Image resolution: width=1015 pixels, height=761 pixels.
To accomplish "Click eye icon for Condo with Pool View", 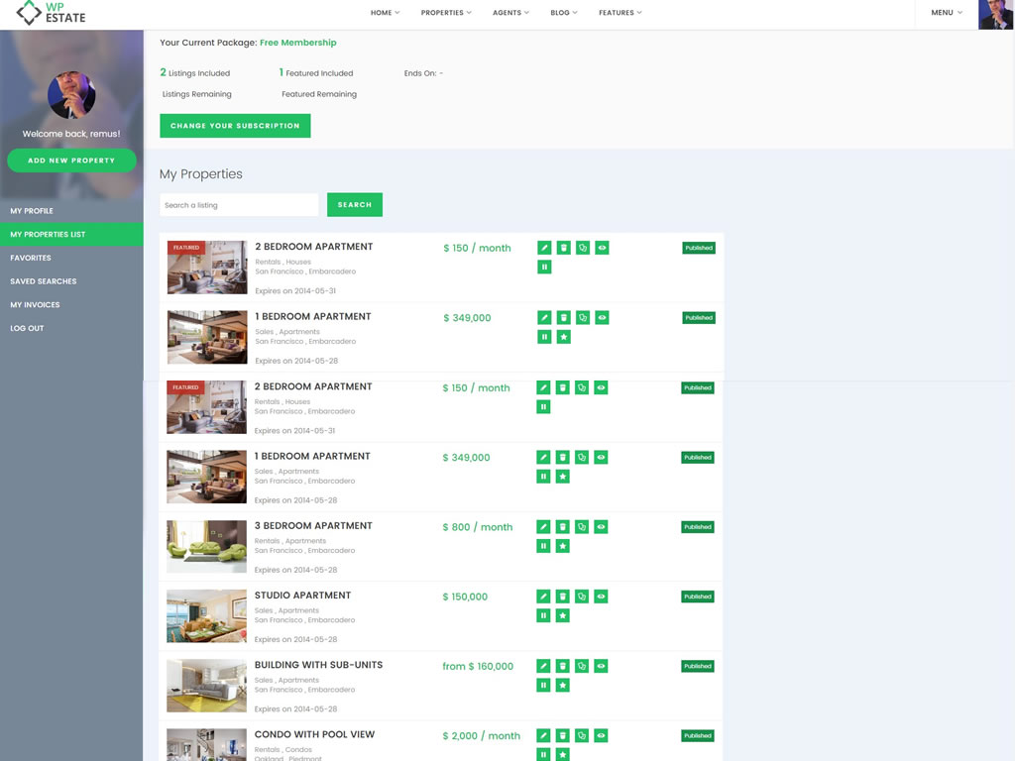I will pyautogui.click(x=601, y=736).
